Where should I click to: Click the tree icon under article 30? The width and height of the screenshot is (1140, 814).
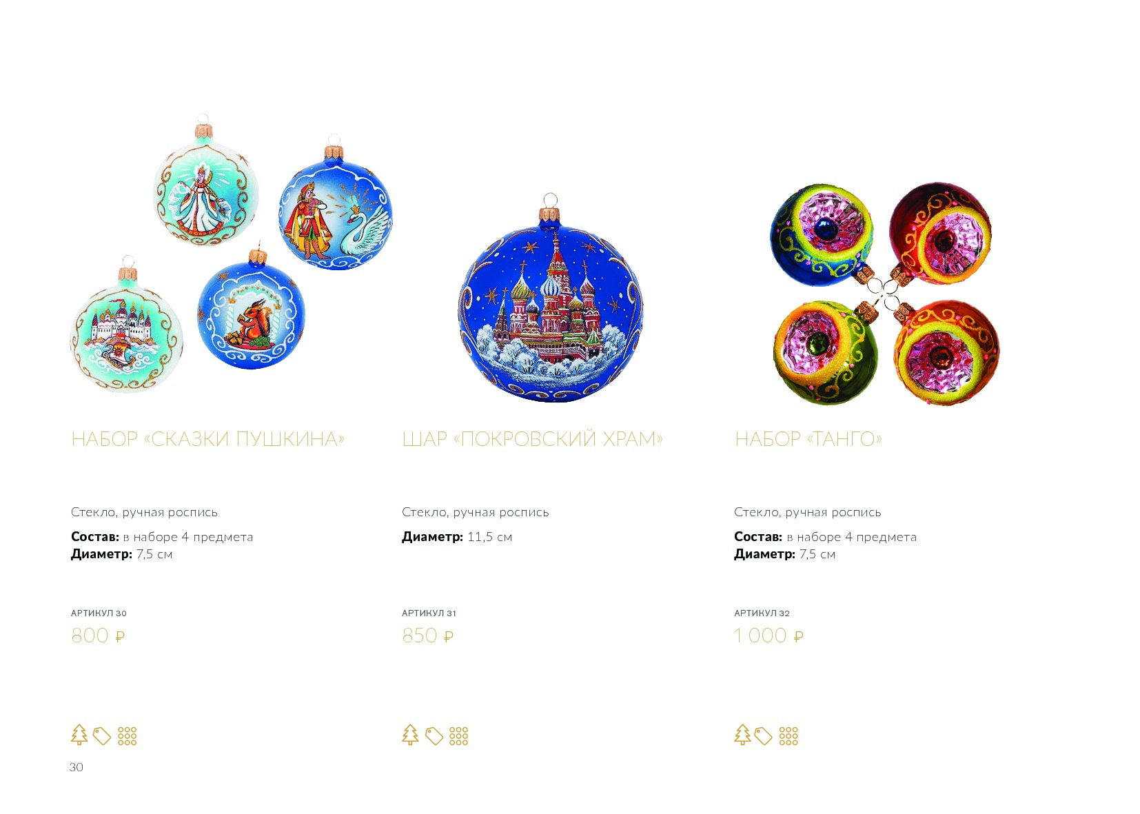click(x=79, y=735)
